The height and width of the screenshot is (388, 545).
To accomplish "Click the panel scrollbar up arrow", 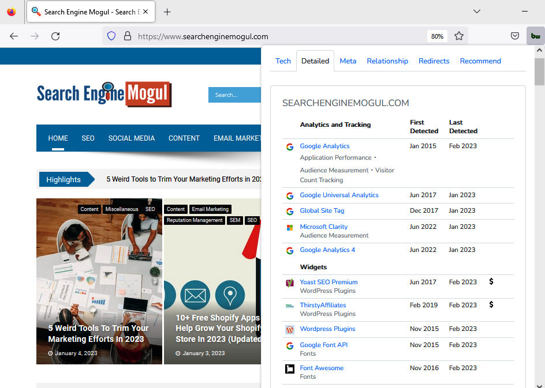I will 539,50.
